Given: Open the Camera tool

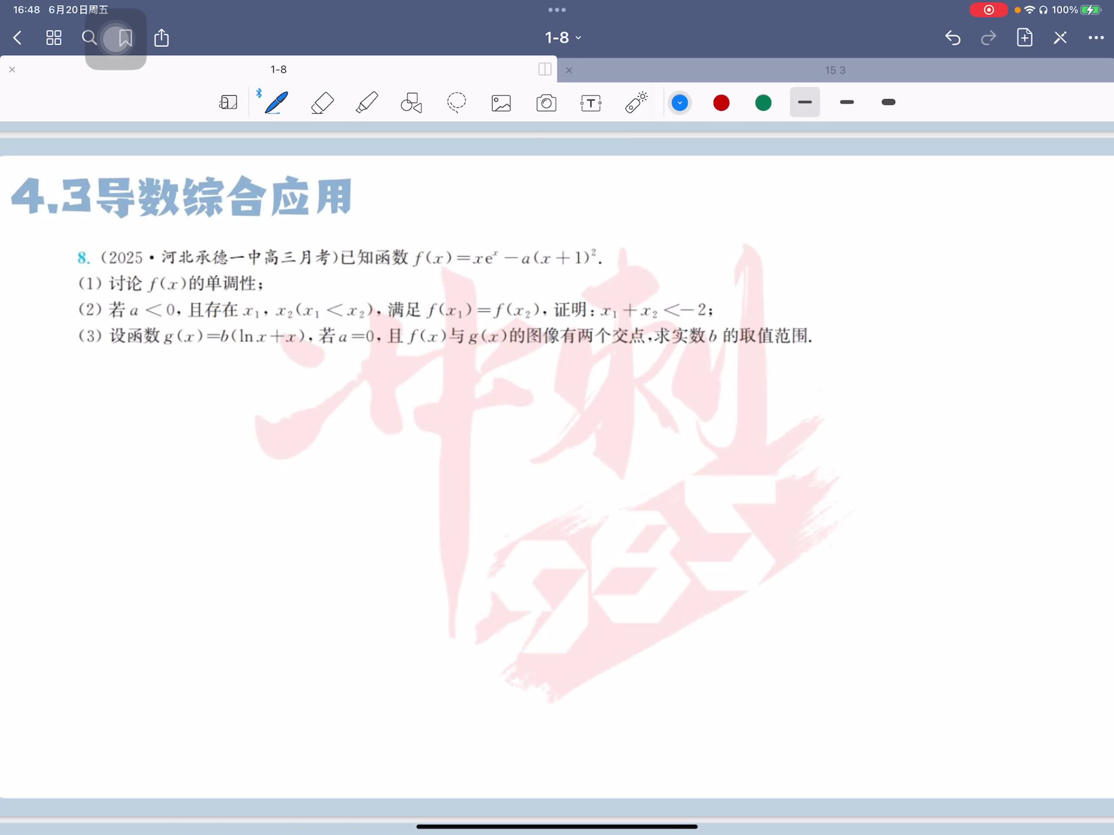Looking at the screenshot, I should [546, 103].
